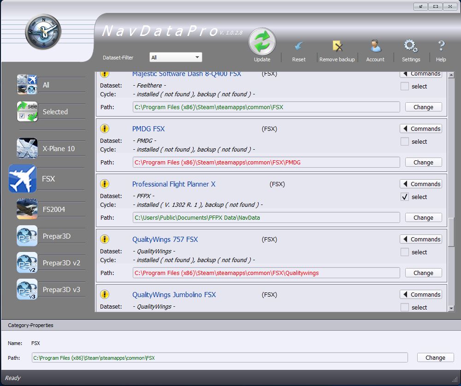The image size is (461, 386).
Task: Tick select checkbox for QualityWings 757 FSX
Action: coord(405,252)
